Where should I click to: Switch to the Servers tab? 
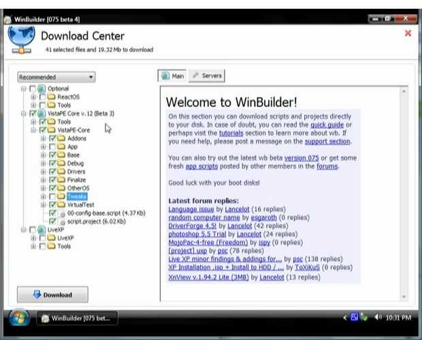[207, 76]
